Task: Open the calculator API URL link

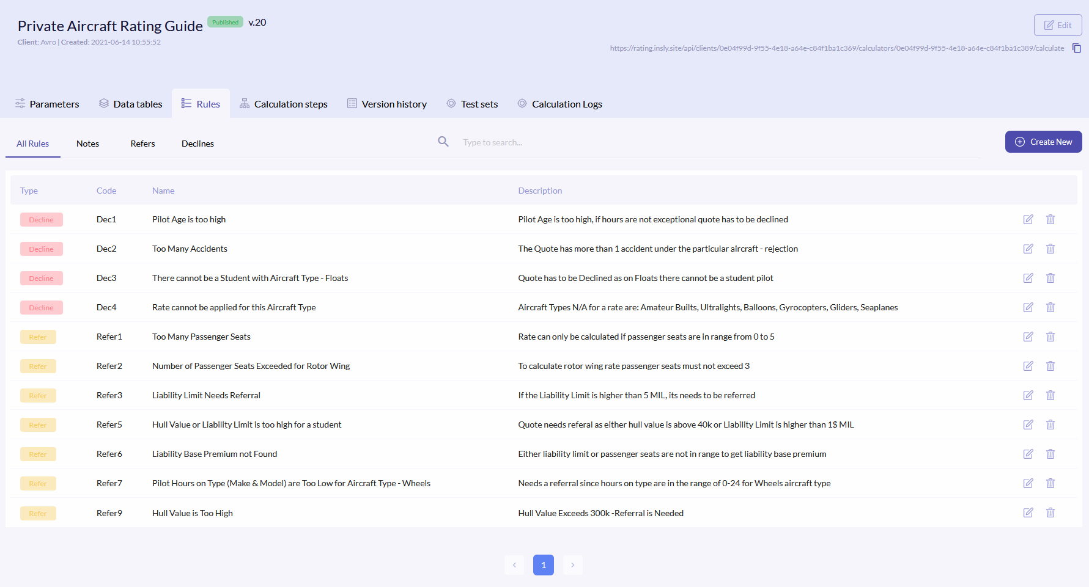Action: [x=836, y=48]
